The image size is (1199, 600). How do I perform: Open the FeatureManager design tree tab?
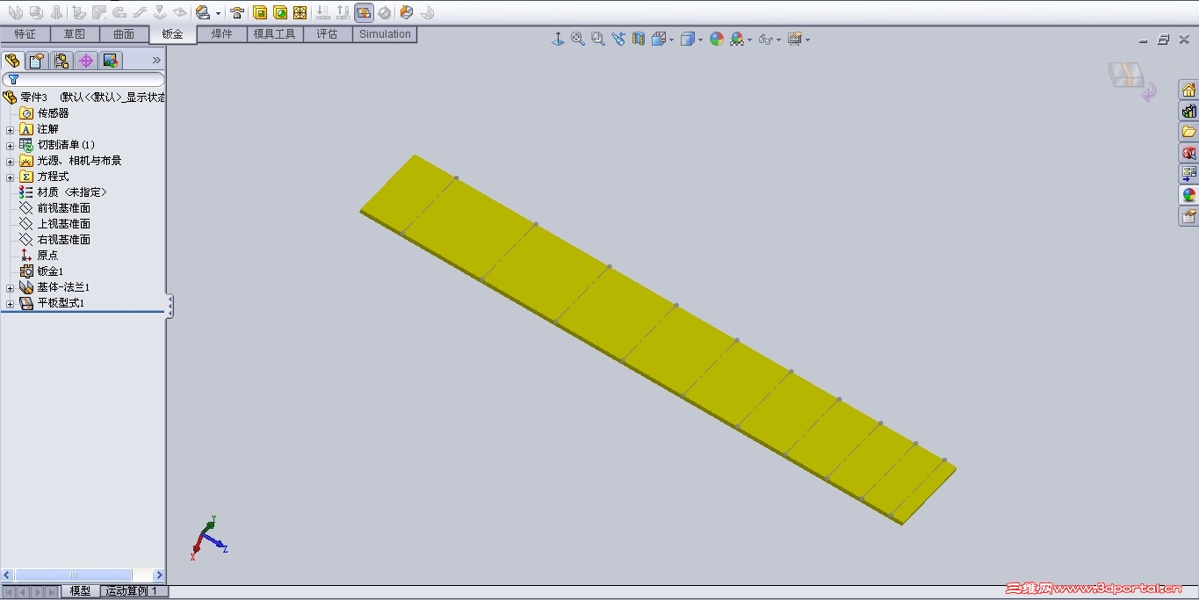[x=12, y=61]
